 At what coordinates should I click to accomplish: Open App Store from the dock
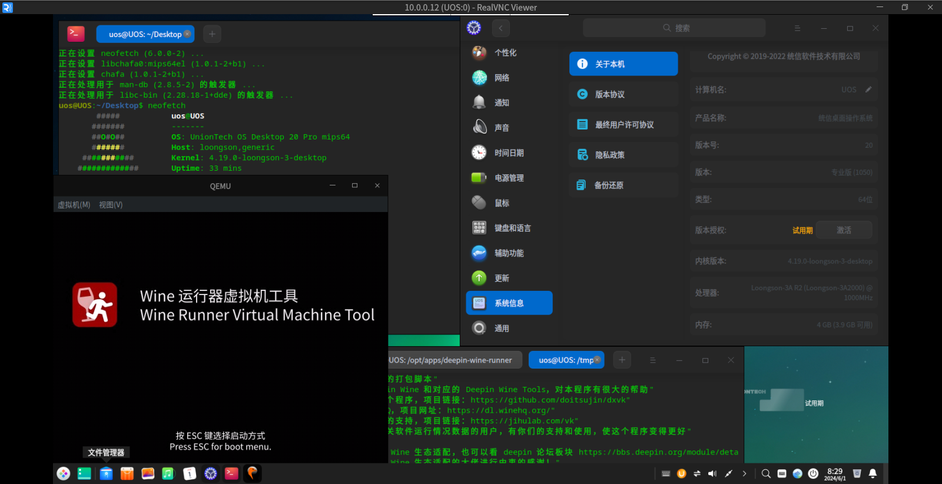point(127,473)
